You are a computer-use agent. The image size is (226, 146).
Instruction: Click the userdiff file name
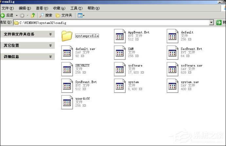(83, 99)
